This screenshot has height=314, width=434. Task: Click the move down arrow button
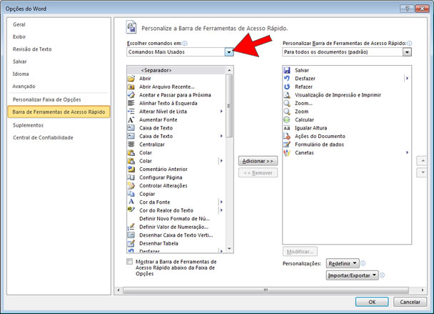pyautogui.click(x=422, y=172)
